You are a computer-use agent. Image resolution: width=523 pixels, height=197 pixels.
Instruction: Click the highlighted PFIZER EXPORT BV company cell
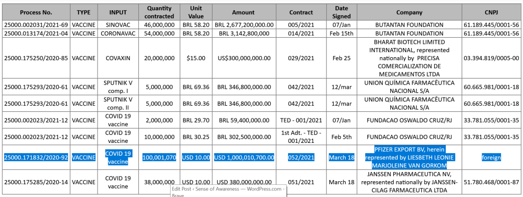point(409,157)
